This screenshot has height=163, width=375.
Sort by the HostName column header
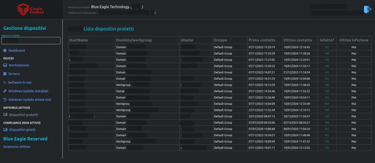click(x=78, y=40)
